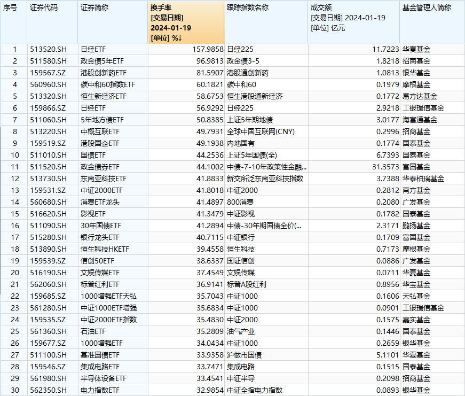Select row number 30
Screen dimensions: 465x396
(14, 390)
